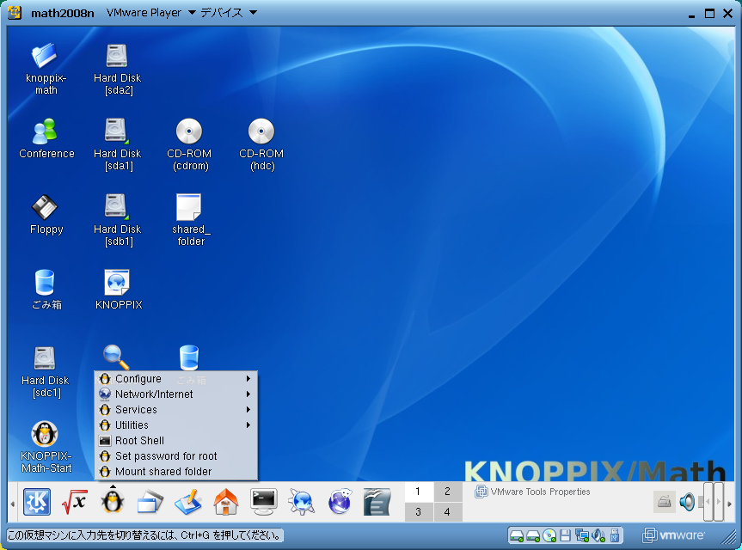Click the VMware CD/DVD device status icon

549,535
